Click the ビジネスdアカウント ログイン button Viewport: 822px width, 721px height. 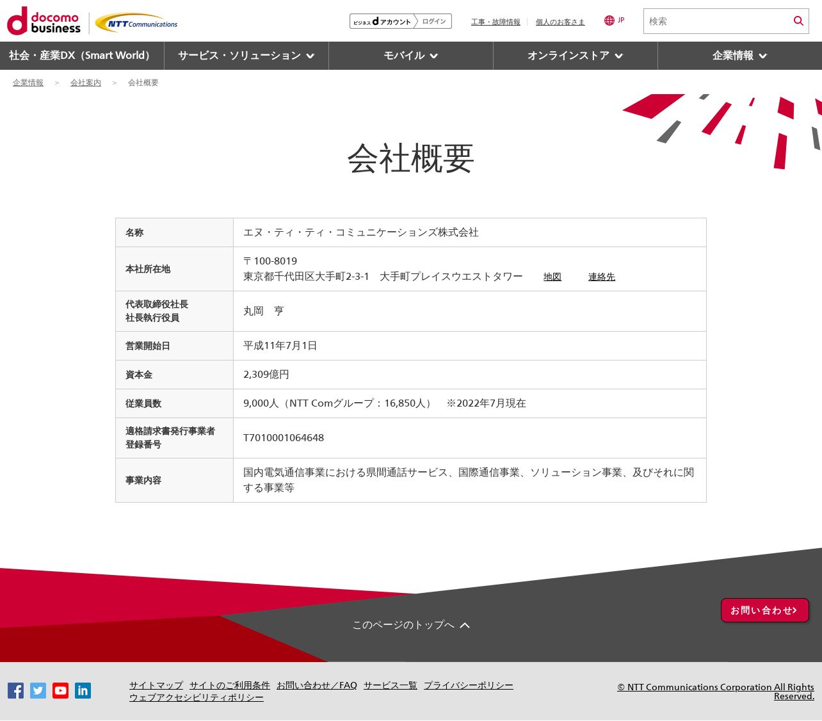coord(401,21)
